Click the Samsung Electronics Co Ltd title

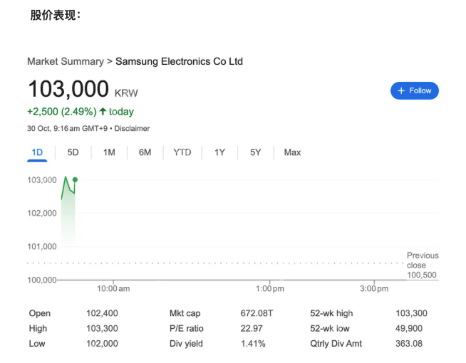pos(179,61)
